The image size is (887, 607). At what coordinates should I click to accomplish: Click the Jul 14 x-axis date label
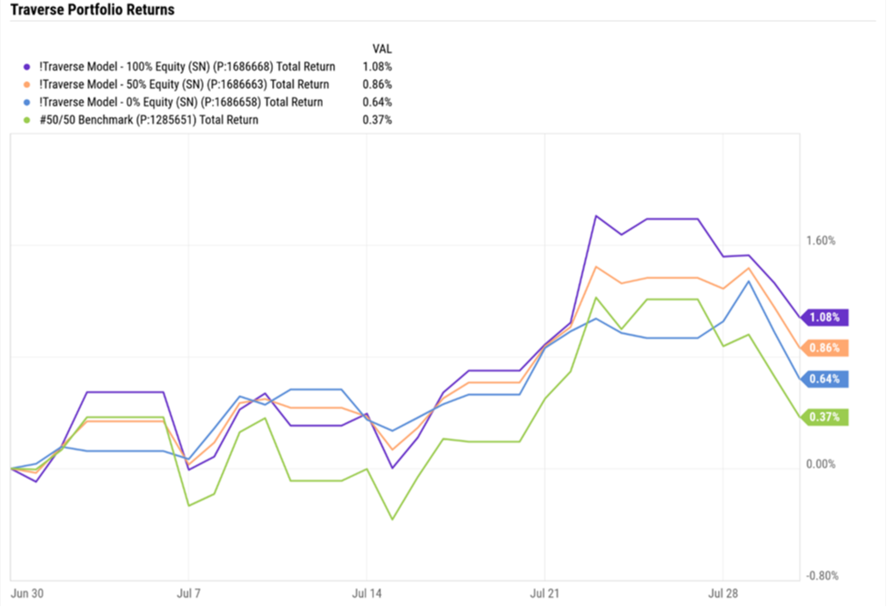(x=367, y=592)
